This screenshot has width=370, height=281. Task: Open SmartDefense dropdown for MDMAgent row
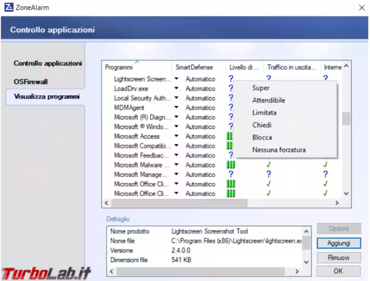[176, 107]
